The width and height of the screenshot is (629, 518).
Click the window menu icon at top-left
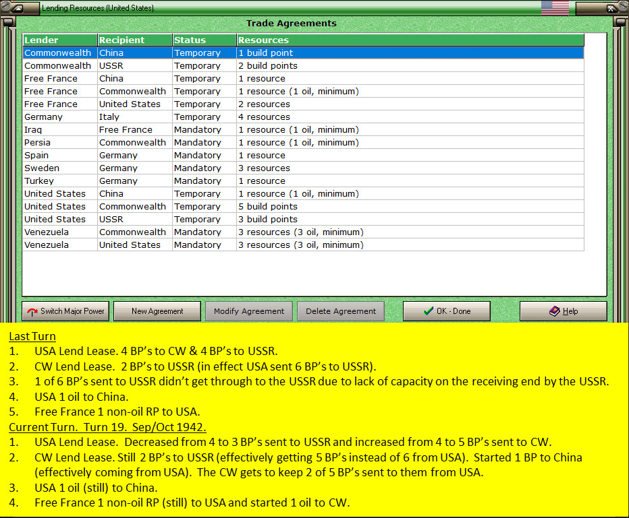pyautogui.click(x=18, y=8)
